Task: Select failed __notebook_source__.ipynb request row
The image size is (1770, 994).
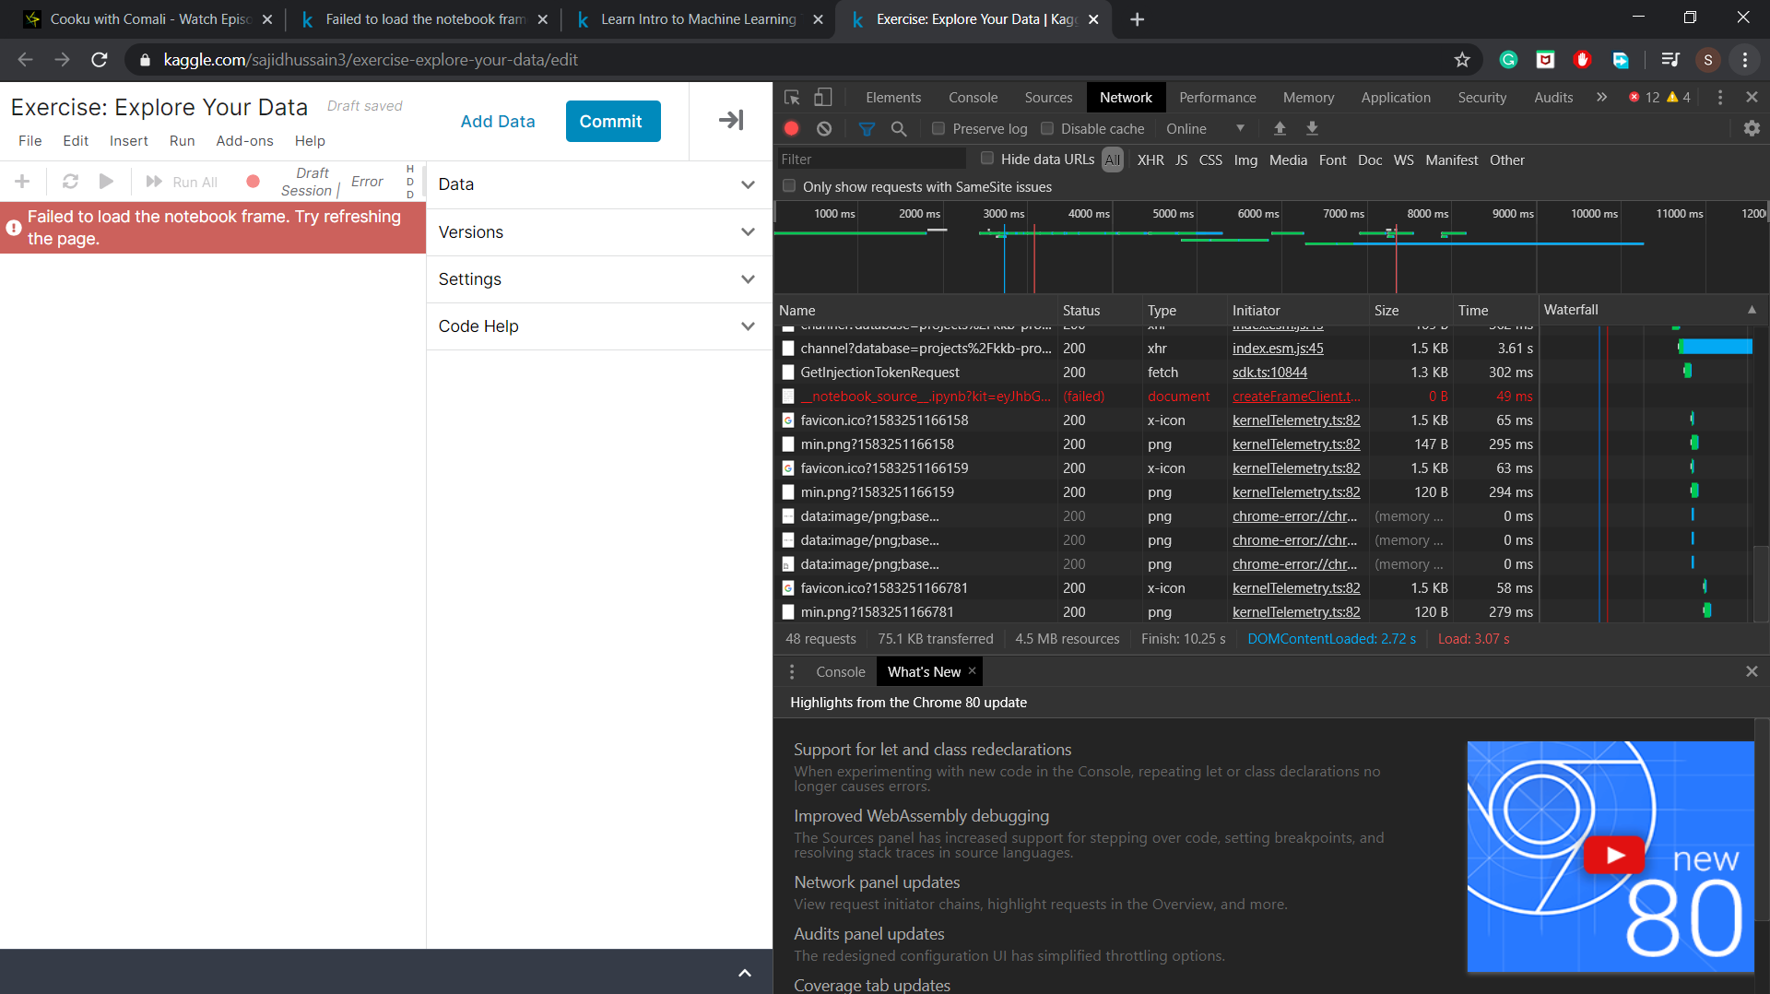Action: [x=1157, y=396]
